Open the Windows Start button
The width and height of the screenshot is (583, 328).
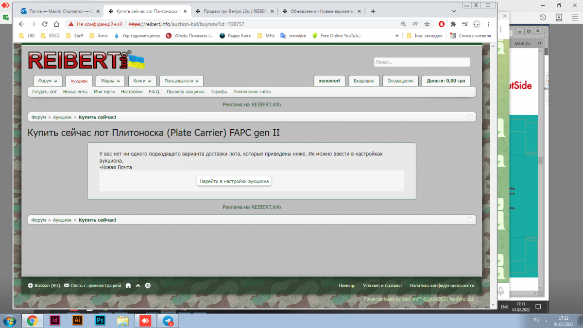tap(10, 321)
